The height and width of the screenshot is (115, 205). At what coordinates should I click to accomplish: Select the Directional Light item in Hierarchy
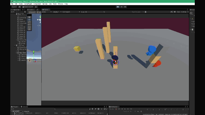(22, 18)
